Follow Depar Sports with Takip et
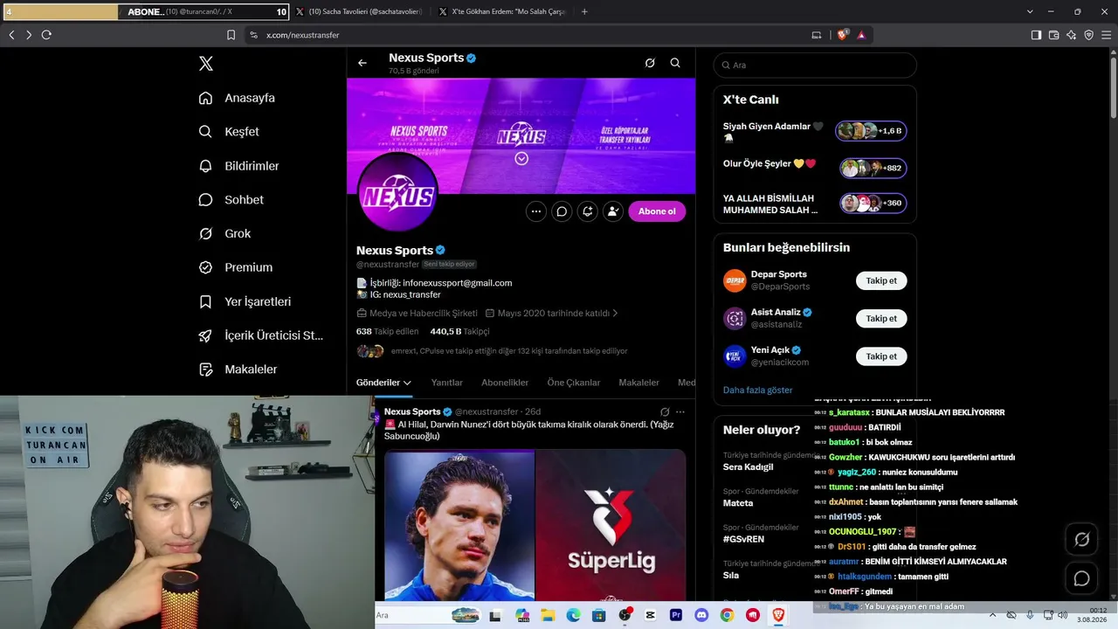This screenshot has width=1118, height=629. (x=881, y=280)
